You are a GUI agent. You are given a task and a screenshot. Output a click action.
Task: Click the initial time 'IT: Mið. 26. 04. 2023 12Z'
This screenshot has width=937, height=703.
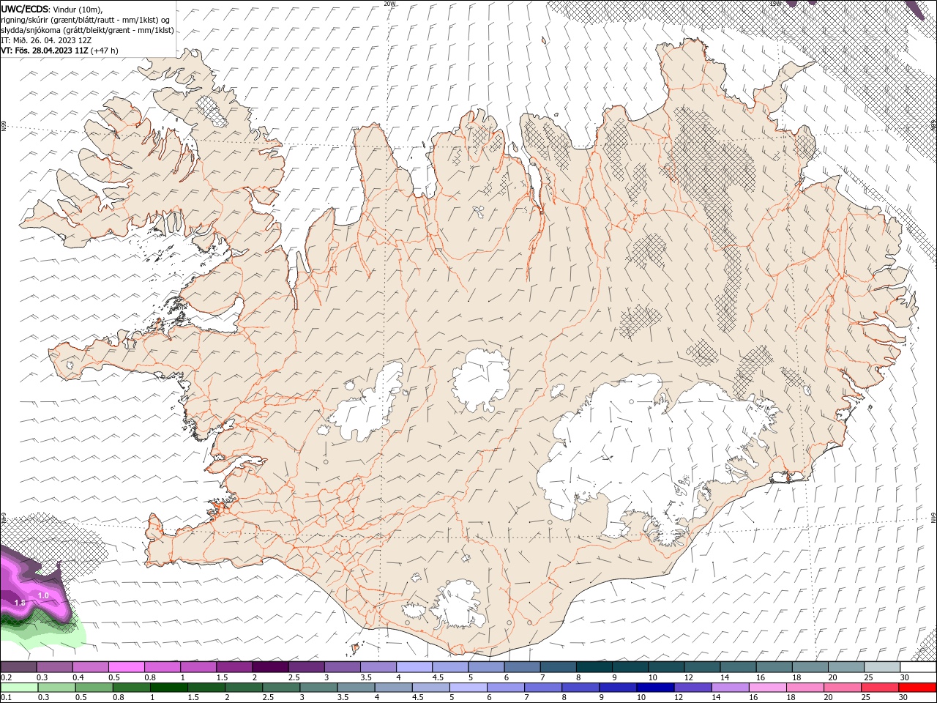pyautogui.click(x=46, y=40)
